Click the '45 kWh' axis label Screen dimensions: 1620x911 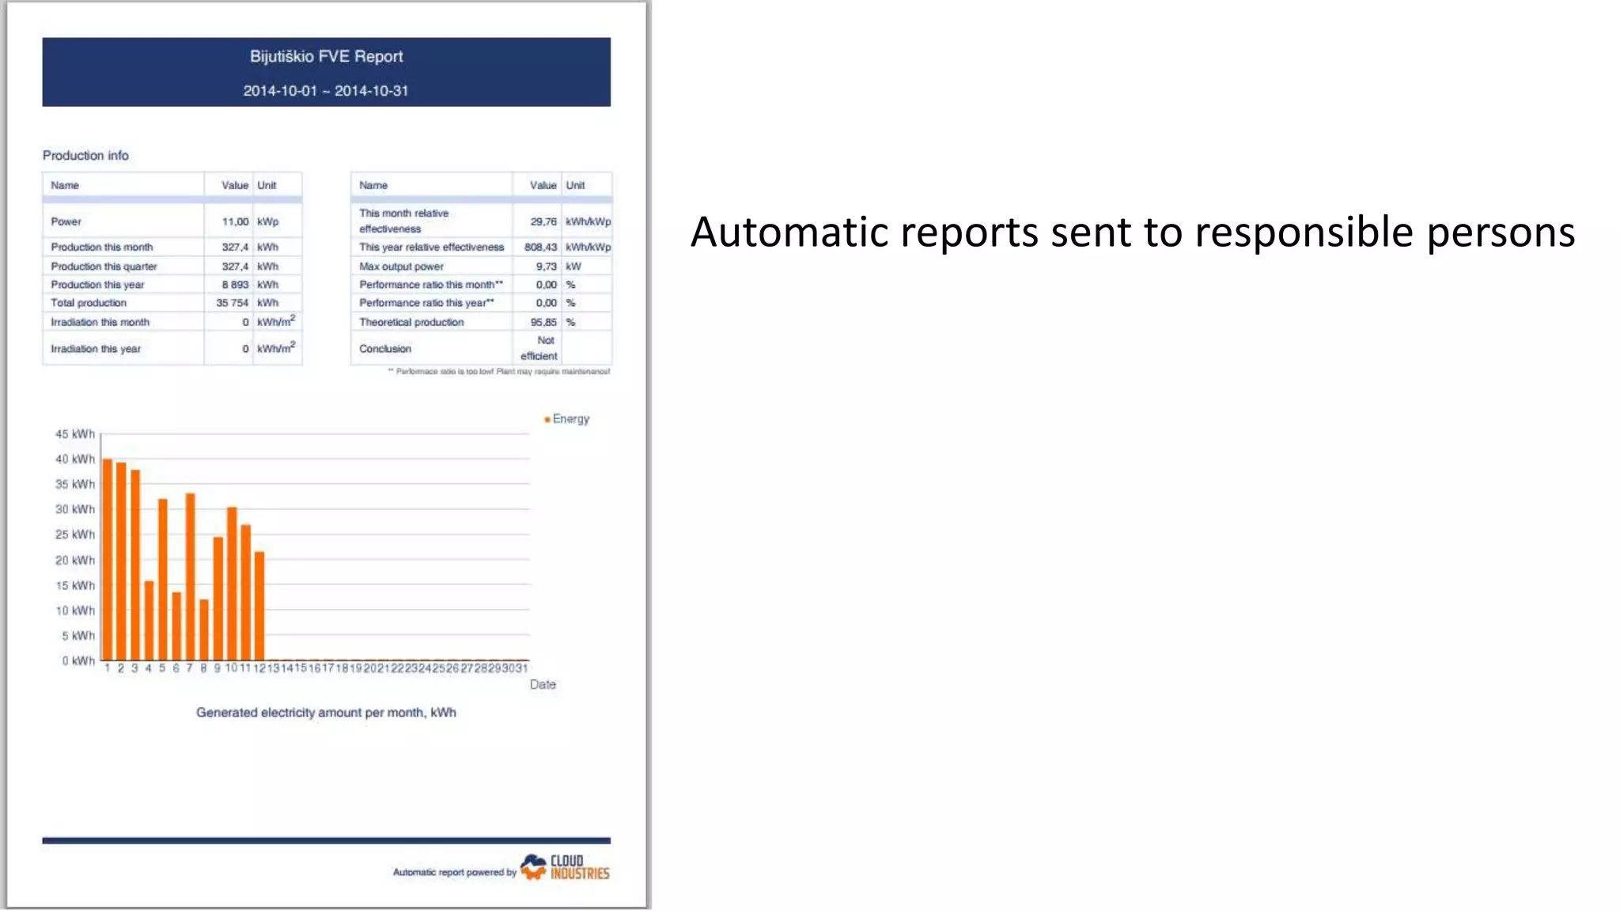coord(74,434)
